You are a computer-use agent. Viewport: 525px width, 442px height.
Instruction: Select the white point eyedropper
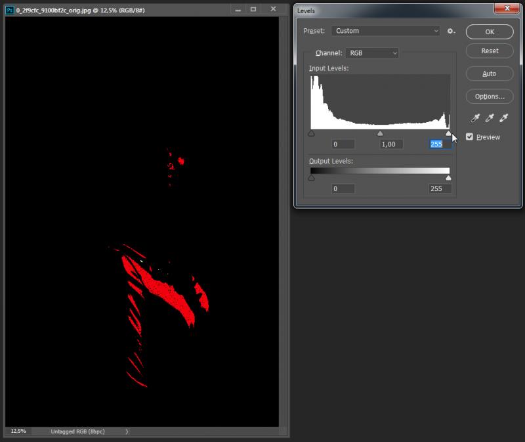(503, 118)
